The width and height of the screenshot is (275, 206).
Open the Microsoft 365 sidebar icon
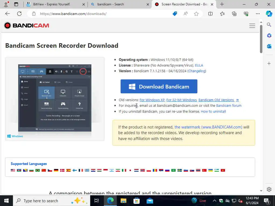click(x=269, y=36)
